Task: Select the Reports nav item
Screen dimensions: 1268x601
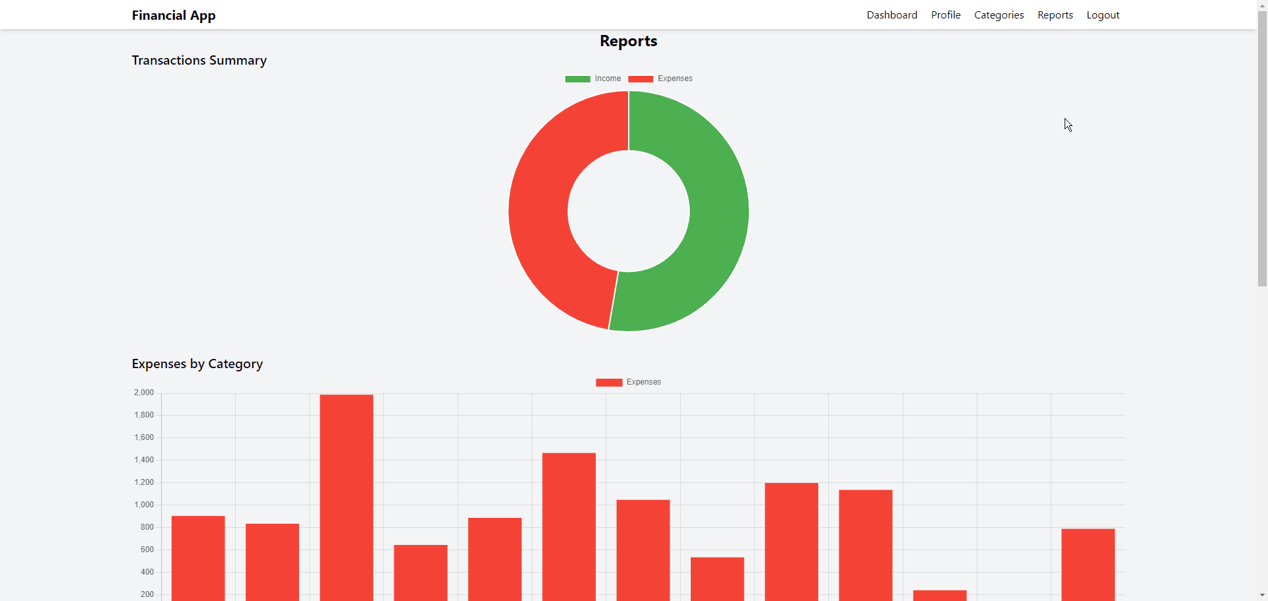Action: click(1055, 15)
